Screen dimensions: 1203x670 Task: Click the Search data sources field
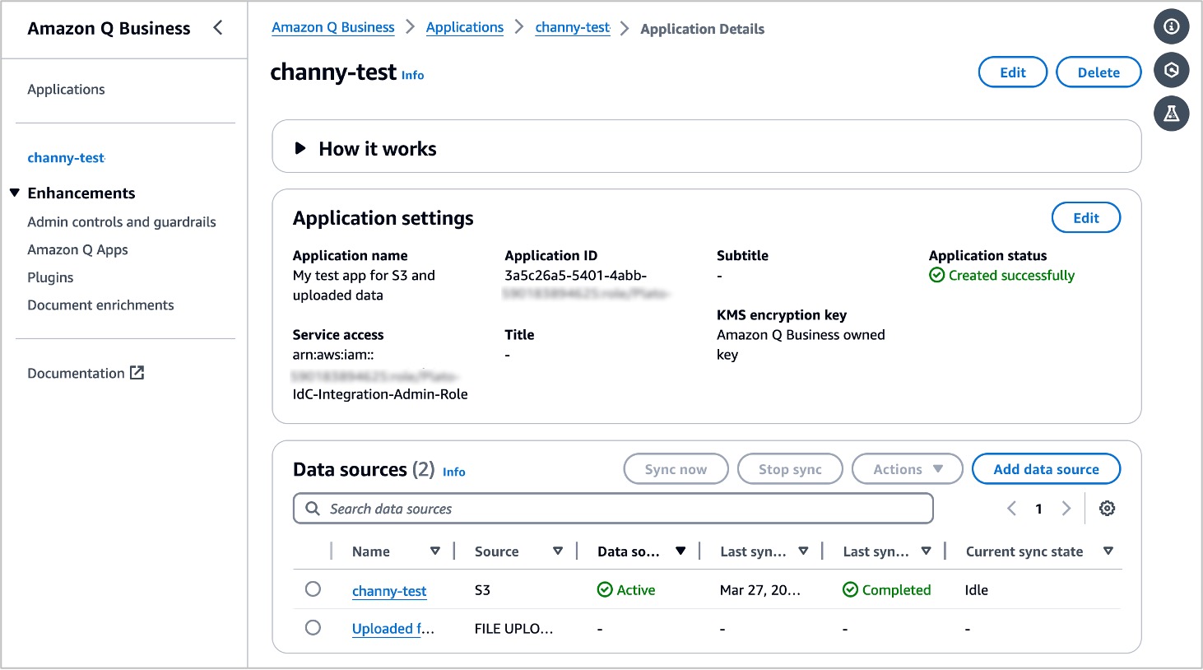pyautogui.click(x=613, y=509)
